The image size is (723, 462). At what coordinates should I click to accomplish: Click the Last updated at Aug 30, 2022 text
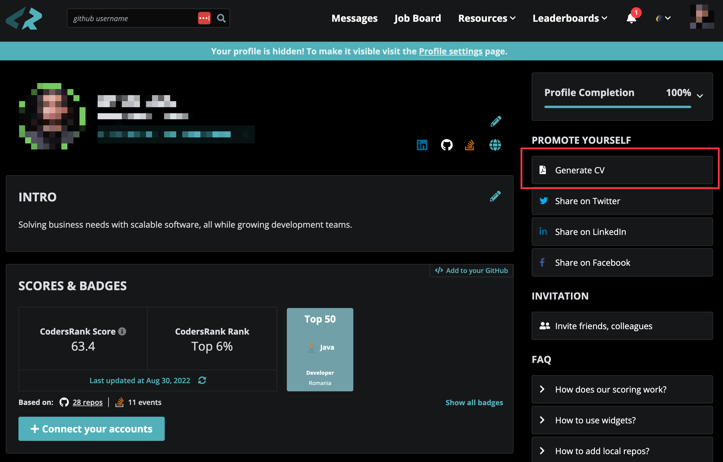pyautogui.click(x=140, y=380)
